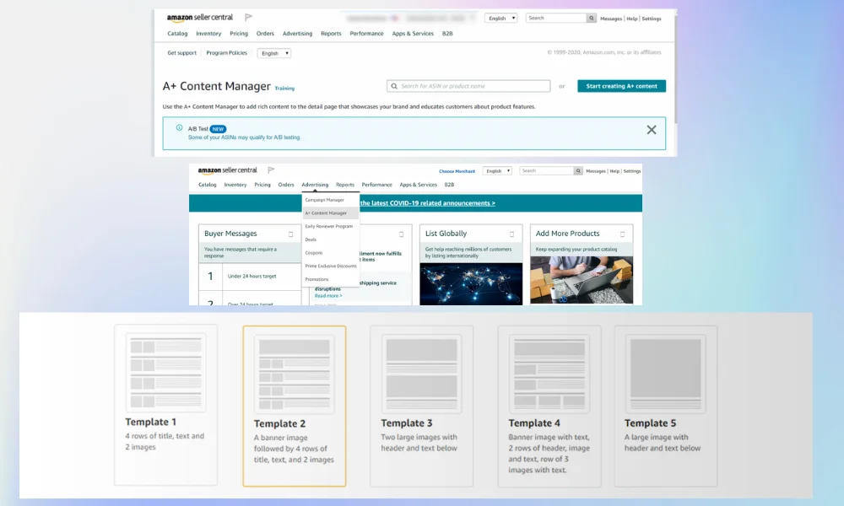Choose the Template 5 card
The width and height of the screenshot is (844, 506).
[x=666, y=406]
